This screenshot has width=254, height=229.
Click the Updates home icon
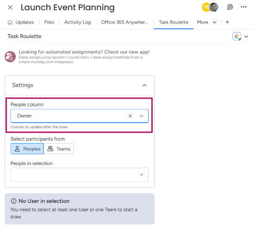point(10,22)
